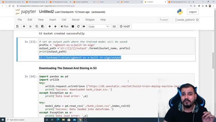Image resolution: width=216 pixels, height=122 pixels.
Task: Switch to Amazon SageMaker tab
Action: coord(84,2)
